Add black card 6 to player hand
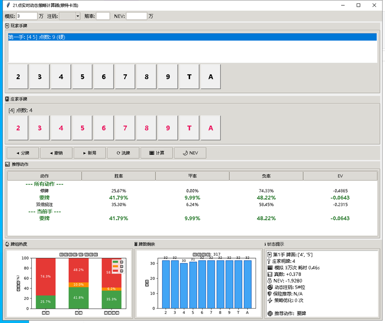The width and height of the screenshot is (385, 323). tap(103, 77)
